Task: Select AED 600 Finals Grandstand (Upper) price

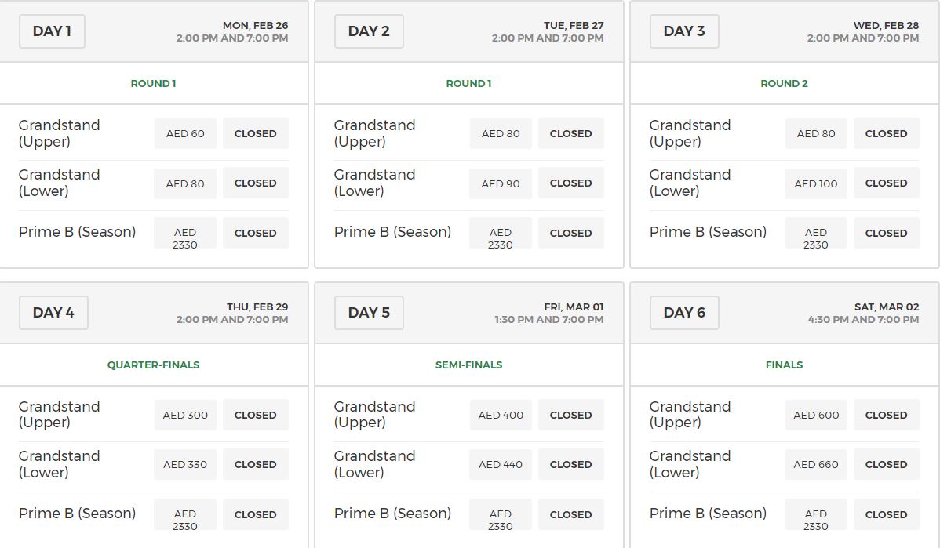Action: (816, 415)
